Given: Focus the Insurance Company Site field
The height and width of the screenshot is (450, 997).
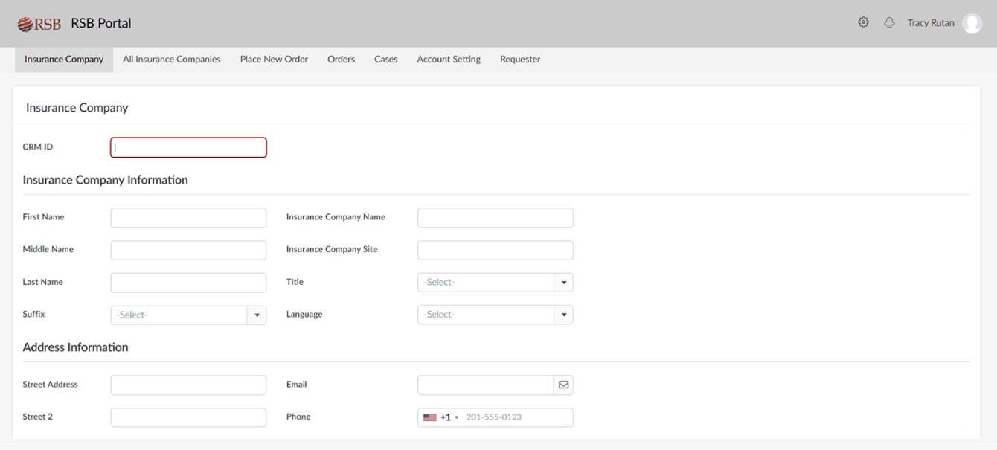Looking at the screenshot, I should [496, 250].
